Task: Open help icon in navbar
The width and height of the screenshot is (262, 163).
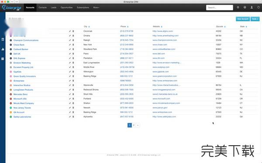Action: pos(245,7)
